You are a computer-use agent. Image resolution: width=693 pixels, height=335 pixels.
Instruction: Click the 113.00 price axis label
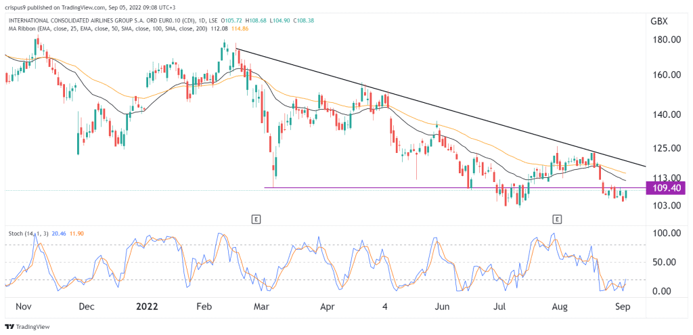click(x=666, y=177)
